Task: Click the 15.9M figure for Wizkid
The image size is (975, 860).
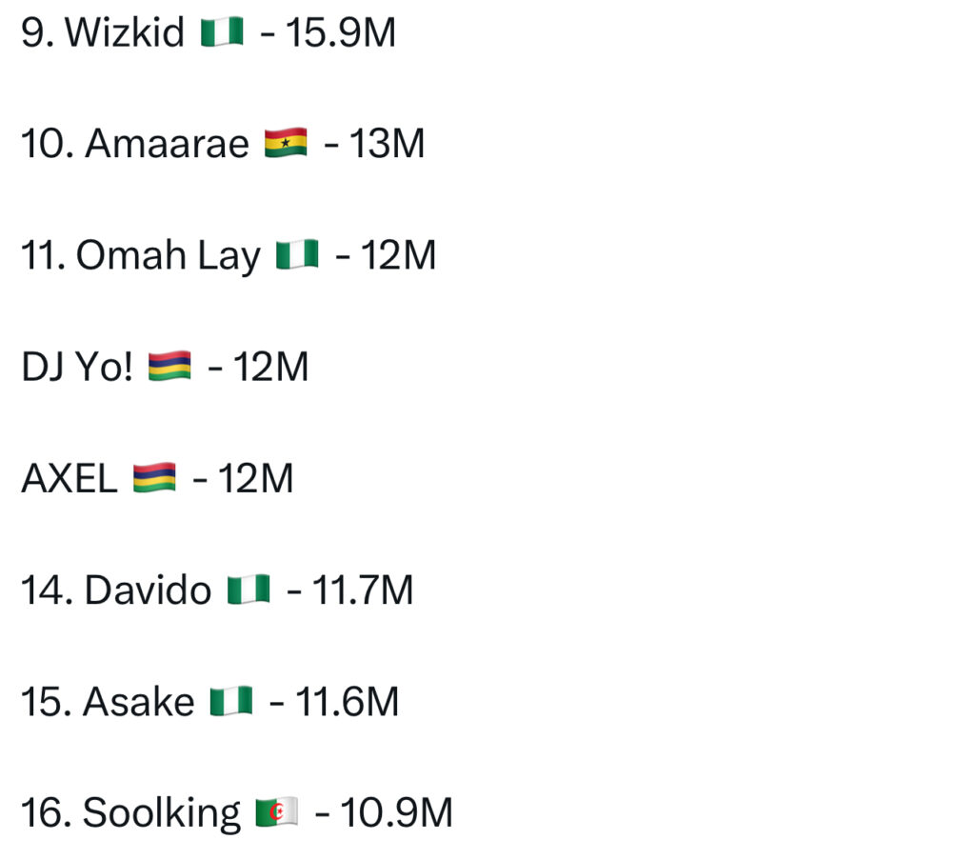Action: pos(339,34)
